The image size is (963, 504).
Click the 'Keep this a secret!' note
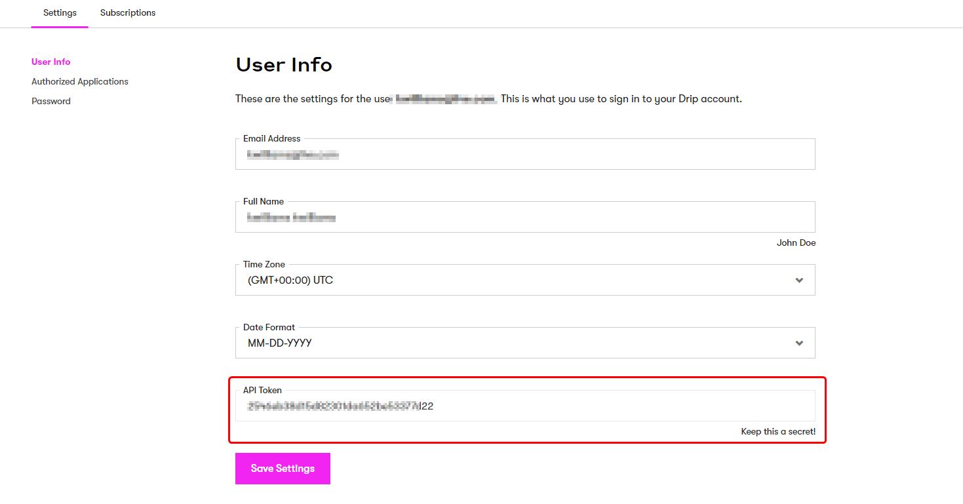coord(778,432)
